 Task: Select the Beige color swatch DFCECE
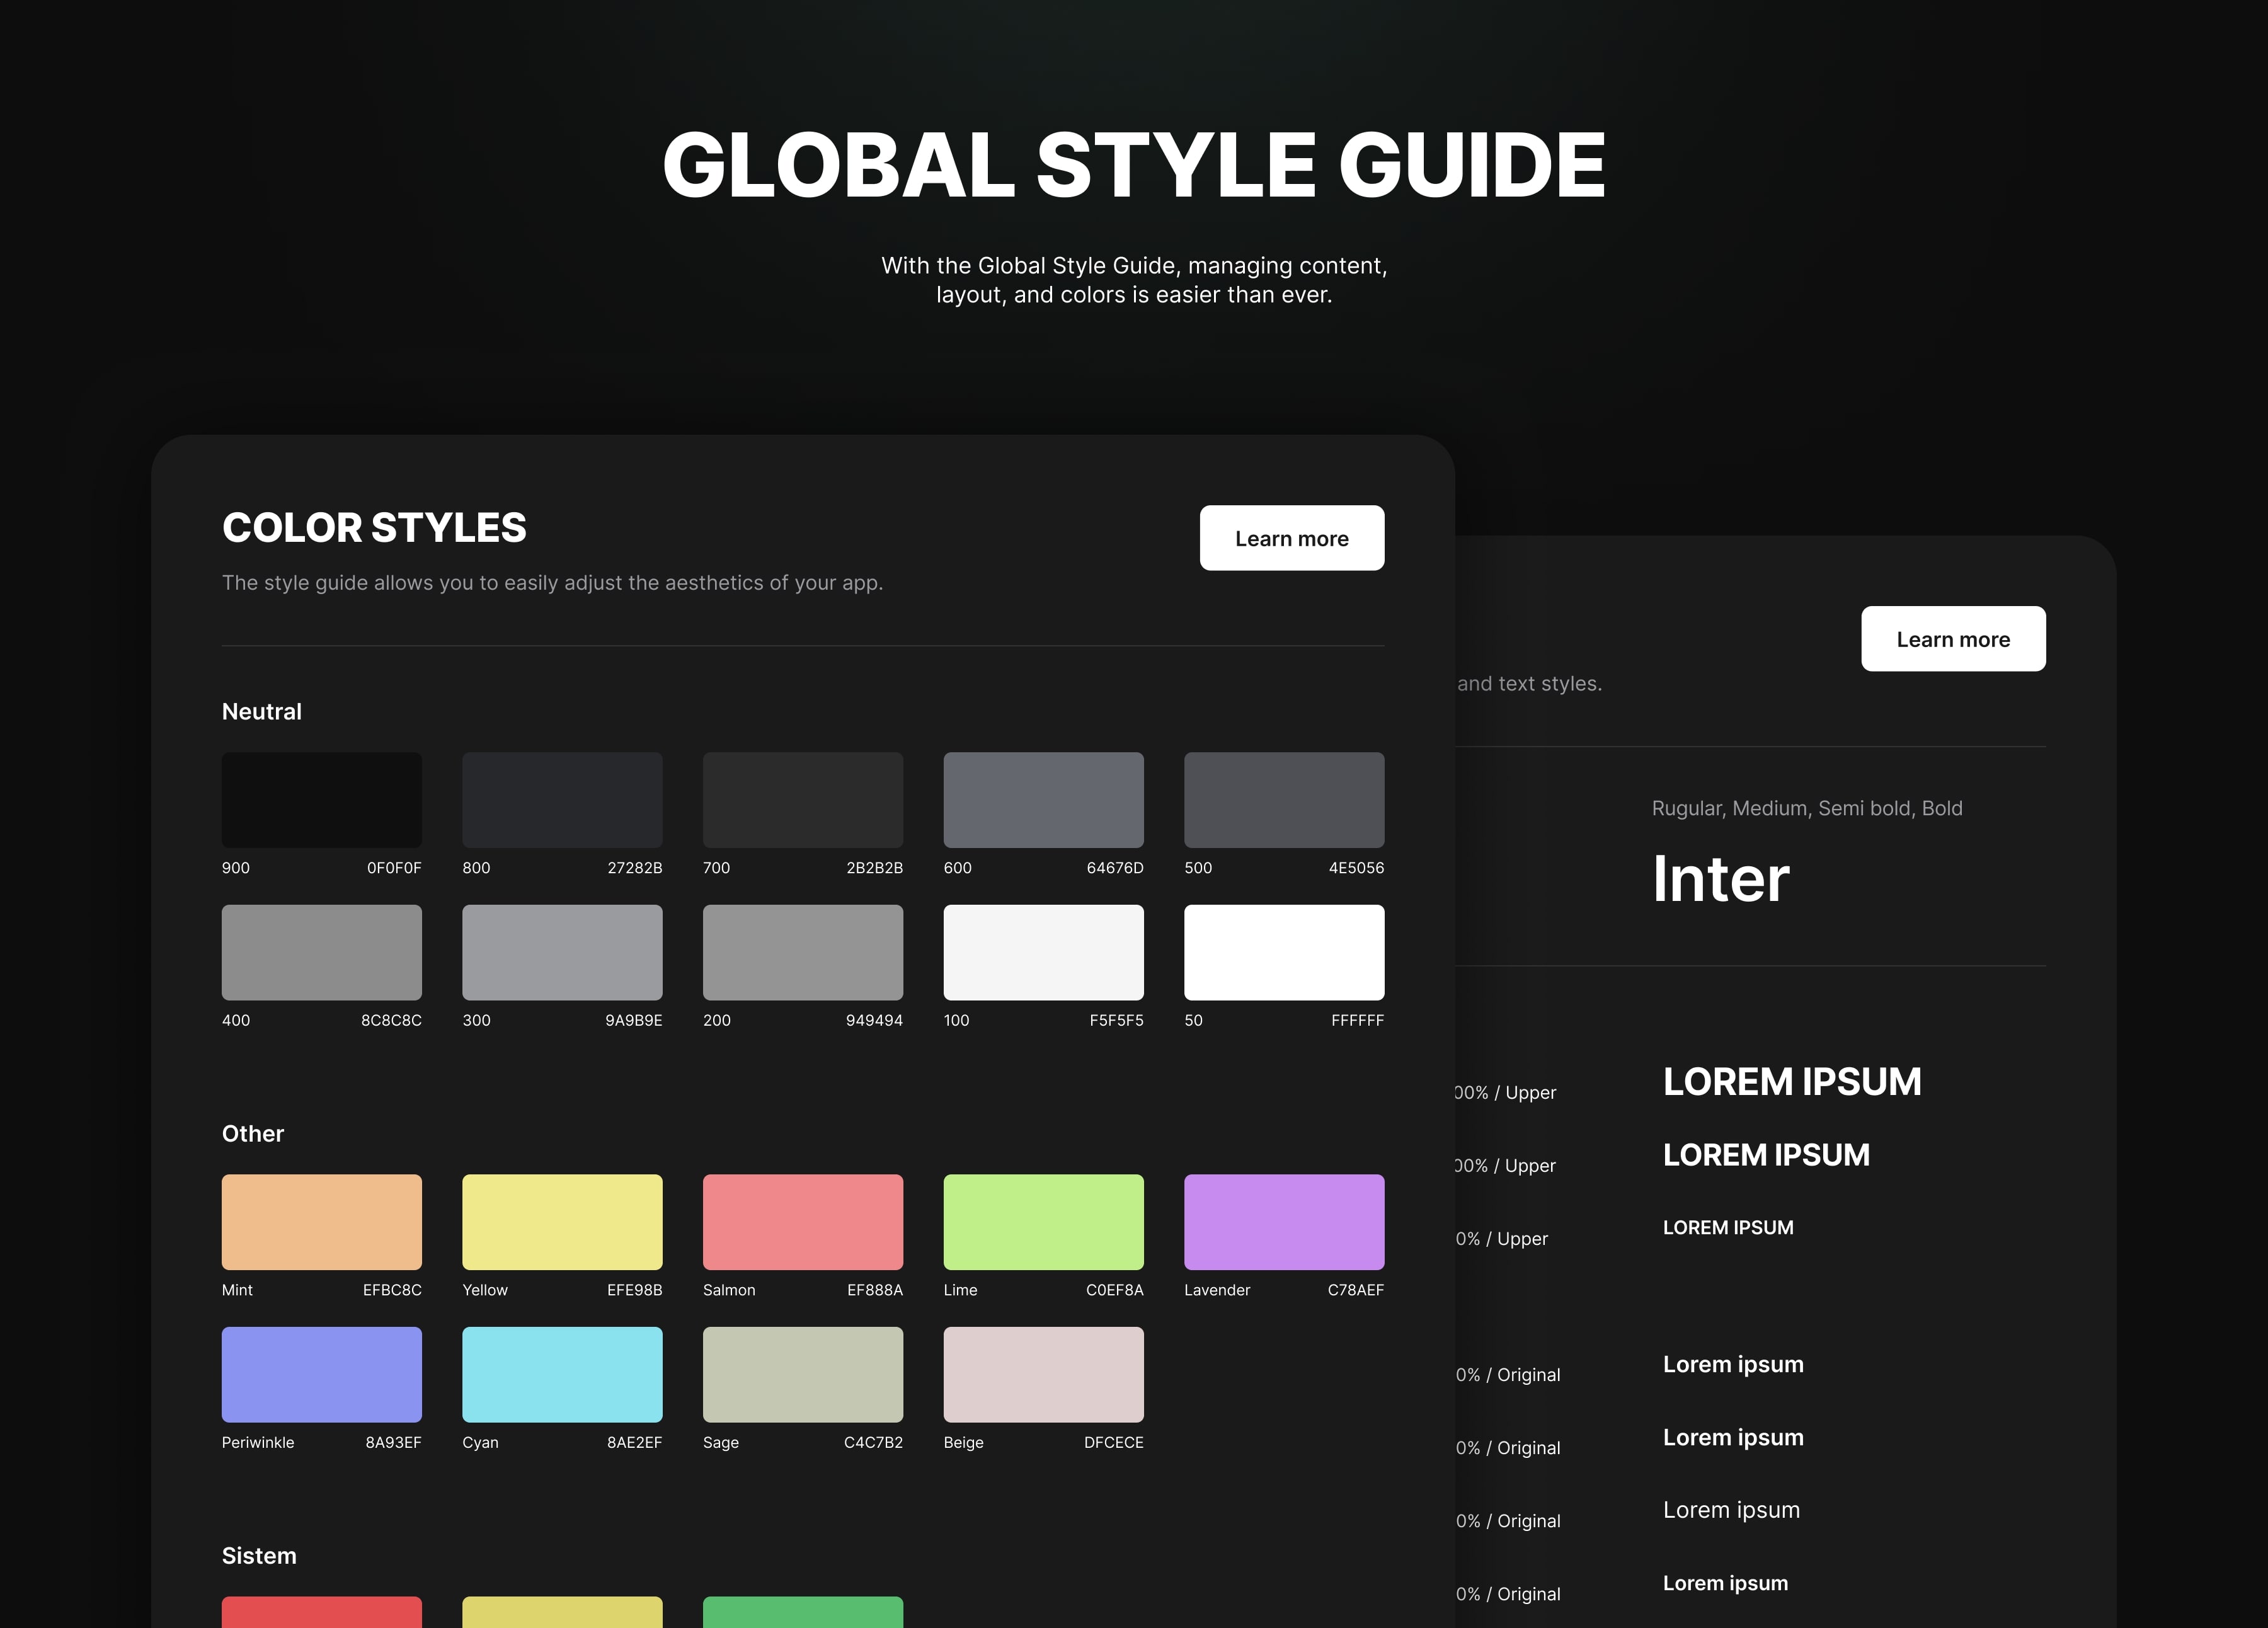1043,1374
